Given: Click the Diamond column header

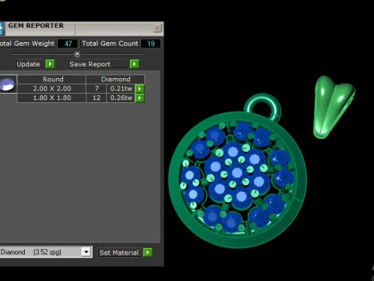Looking at the screenshot, I should click(x=115, y=79).
